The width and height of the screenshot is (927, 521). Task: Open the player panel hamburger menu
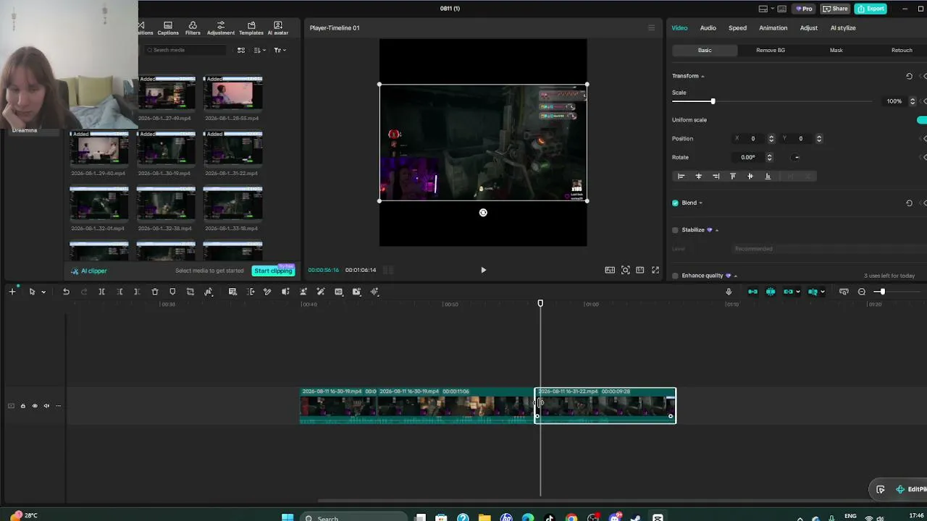651,28
